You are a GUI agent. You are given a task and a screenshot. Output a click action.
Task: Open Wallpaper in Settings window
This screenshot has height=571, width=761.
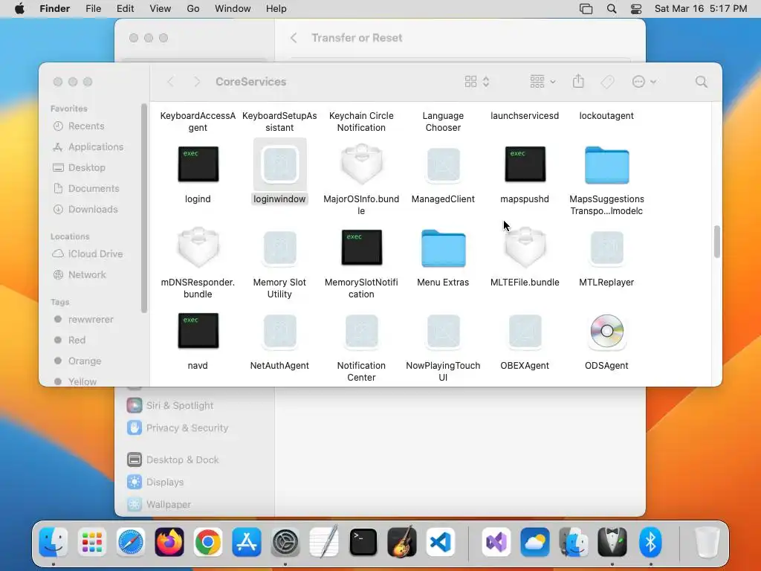[169, 505]
